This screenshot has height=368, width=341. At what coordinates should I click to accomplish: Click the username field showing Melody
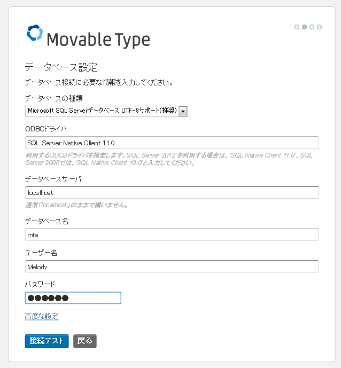click(x=172, y=267)
